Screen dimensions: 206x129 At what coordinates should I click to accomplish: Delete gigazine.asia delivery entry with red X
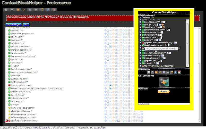[7, 121]
